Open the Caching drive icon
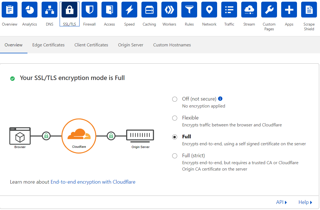The width and height of the screenshot is (320, 210). tap(149, 10)
